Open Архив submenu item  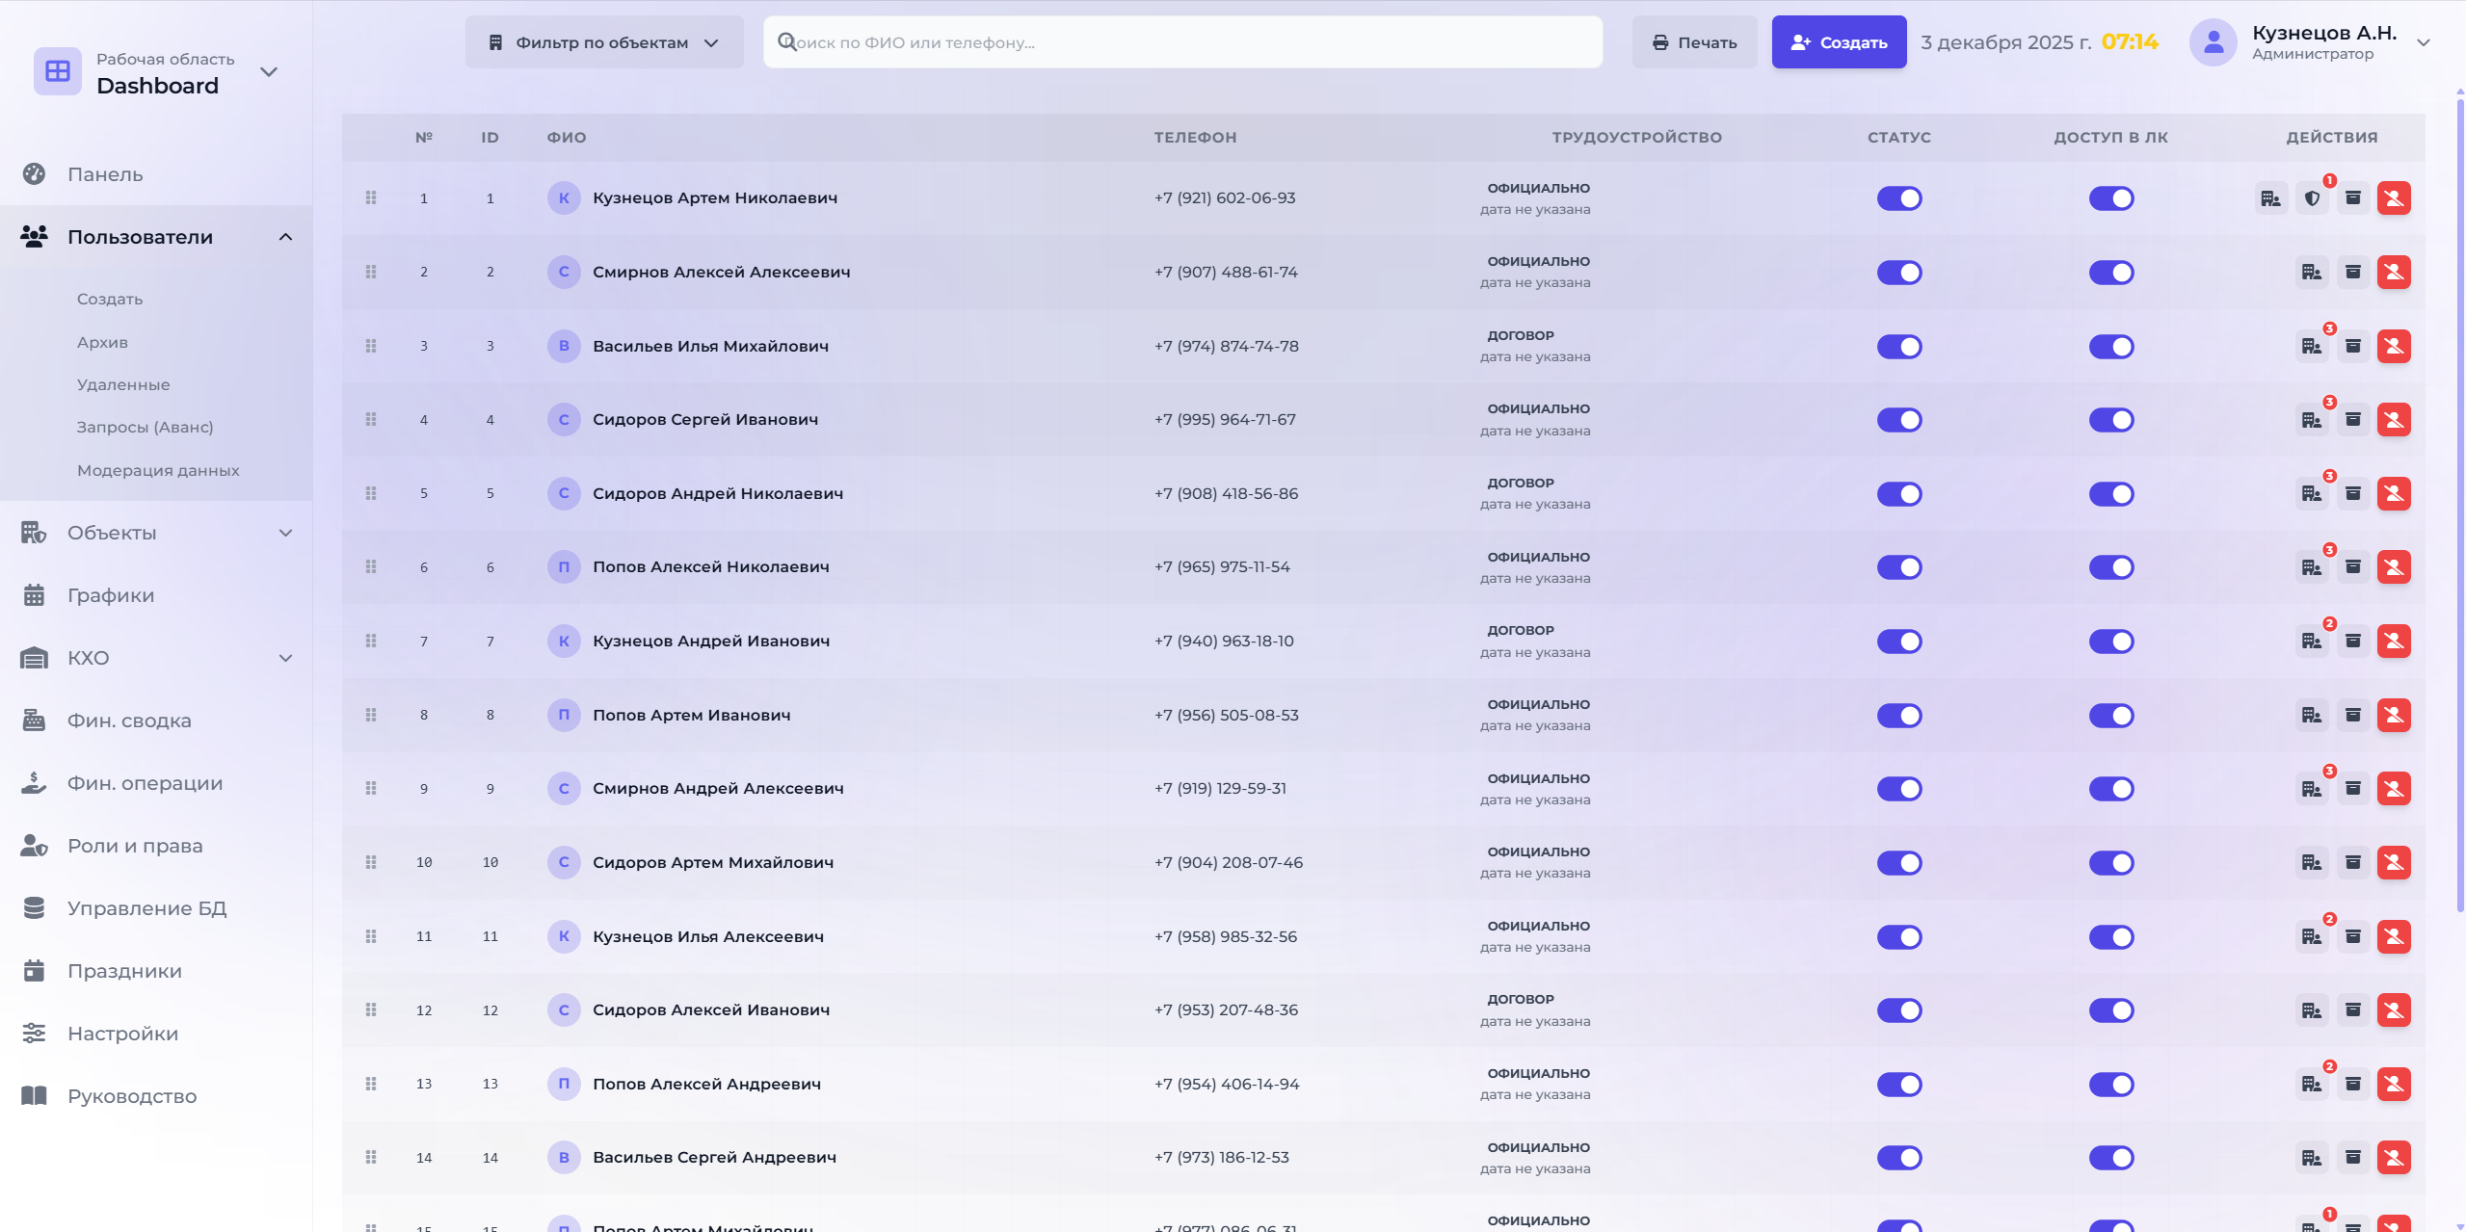click(x=102, y=342)
